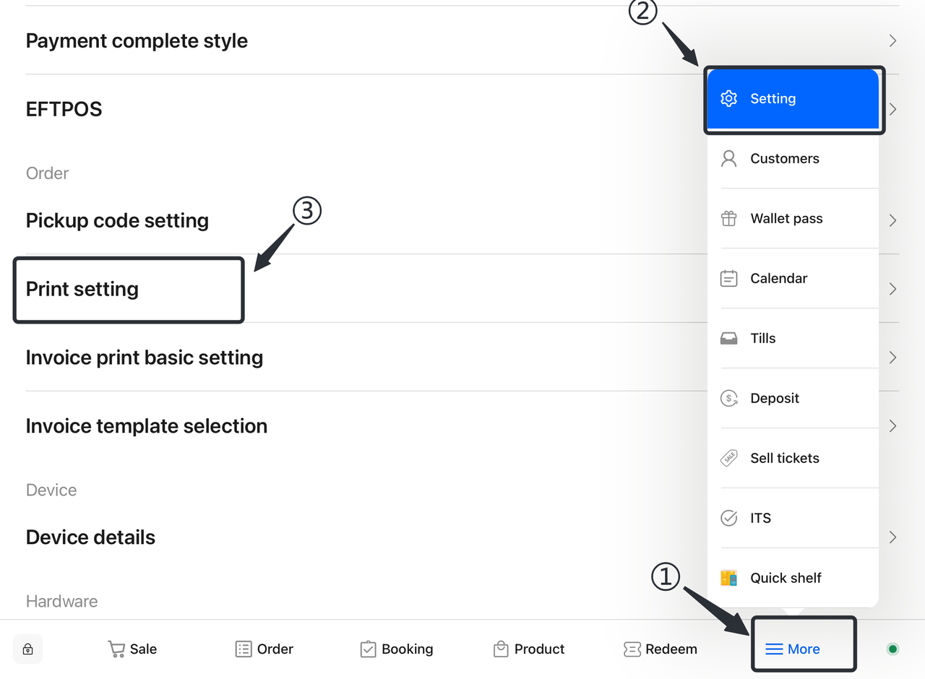925x679 pixels.
Task: Click the green status indicator dot
Action: 892,649
